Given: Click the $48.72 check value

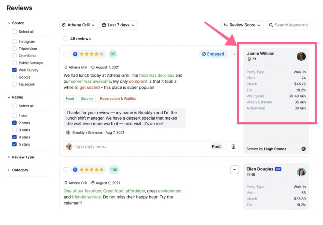Looking at the screenshot, I should pos(300,84).
